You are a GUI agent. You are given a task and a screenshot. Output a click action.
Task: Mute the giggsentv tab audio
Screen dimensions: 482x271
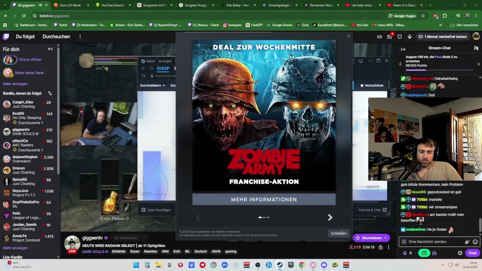40,5
